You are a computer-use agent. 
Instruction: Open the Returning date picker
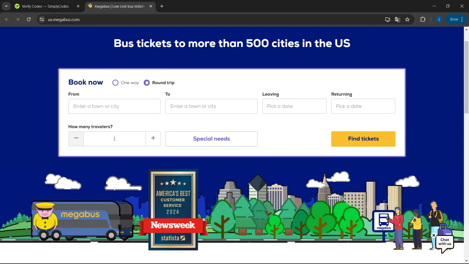tap(363, 106)
